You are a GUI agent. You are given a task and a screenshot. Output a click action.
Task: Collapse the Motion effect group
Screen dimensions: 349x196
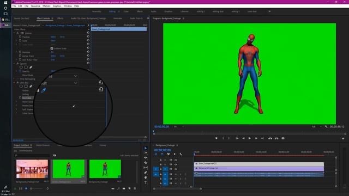click(15, 33)
